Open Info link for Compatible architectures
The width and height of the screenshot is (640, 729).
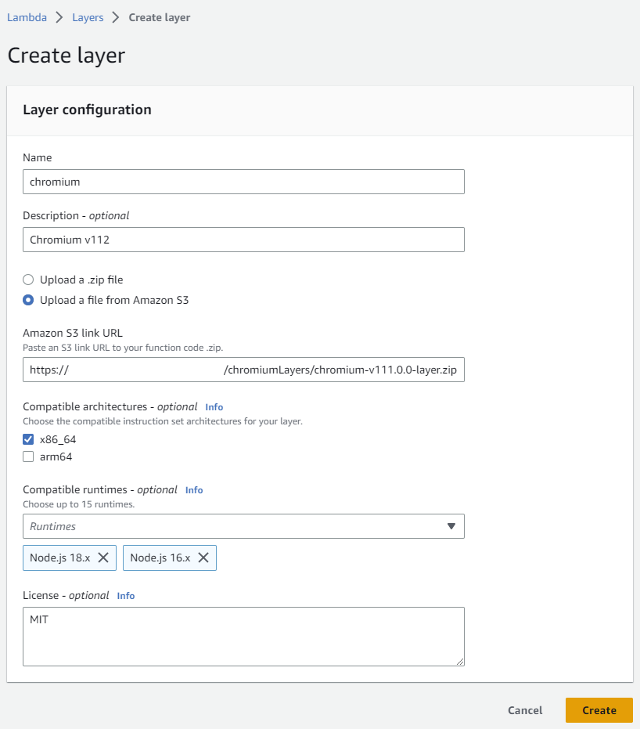click(214, 407)
